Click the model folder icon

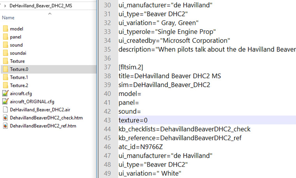[5, 29]
